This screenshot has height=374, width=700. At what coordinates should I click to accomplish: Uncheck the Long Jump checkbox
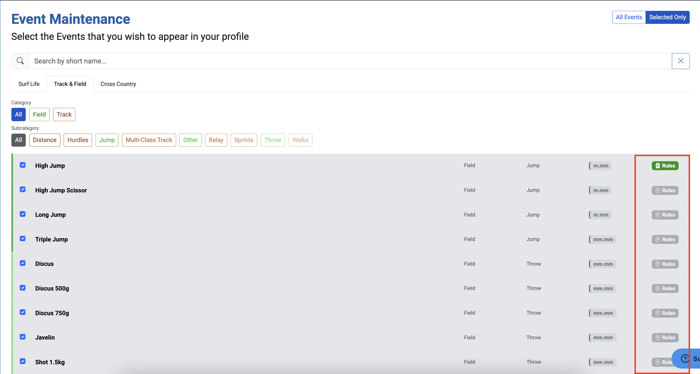23,214
